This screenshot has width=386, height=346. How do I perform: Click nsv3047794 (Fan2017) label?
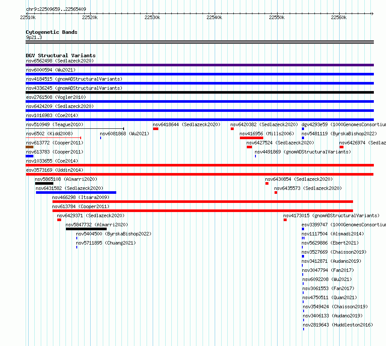pos(328,270)
